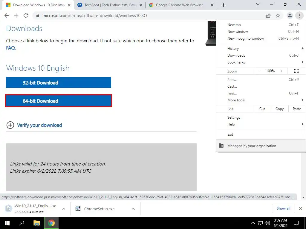This screenshot has height=229, width=306.
Task: Expand Verify your download section
Action: [x=34, y=125]
